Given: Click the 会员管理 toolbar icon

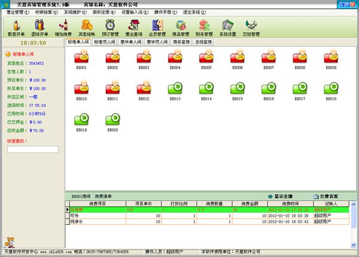Looking at the screenshot, I should tap(159, 27).
